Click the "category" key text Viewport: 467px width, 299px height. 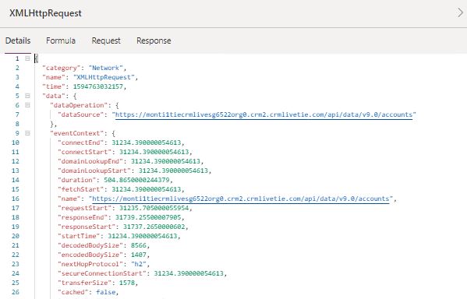[x=62, y=68]
